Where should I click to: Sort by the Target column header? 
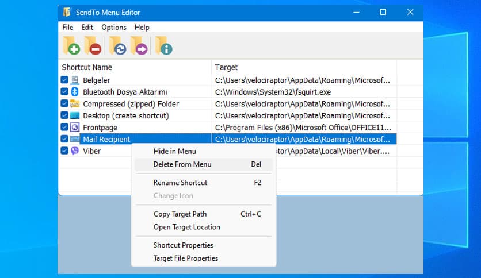click(x=304, y=67)
